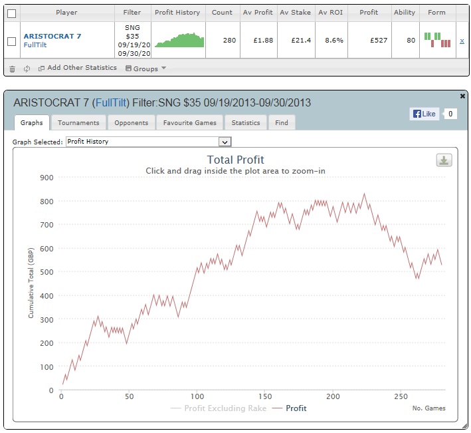Switch to the Statistics tab

[x=246, y=122]
